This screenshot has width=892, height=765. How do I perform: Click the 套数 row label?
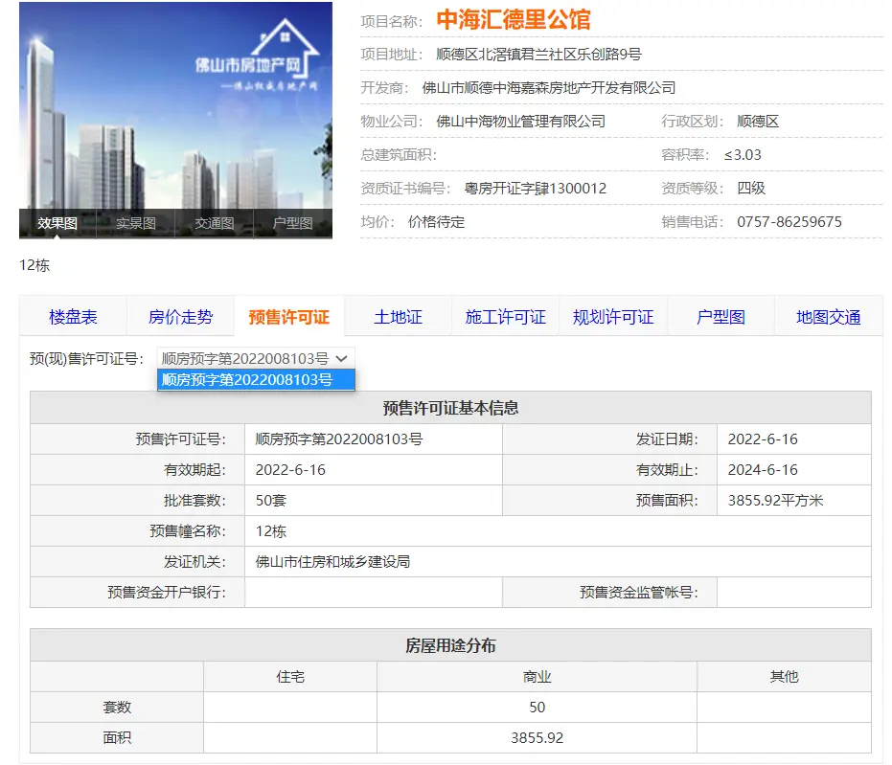click(x=117, y=707)
